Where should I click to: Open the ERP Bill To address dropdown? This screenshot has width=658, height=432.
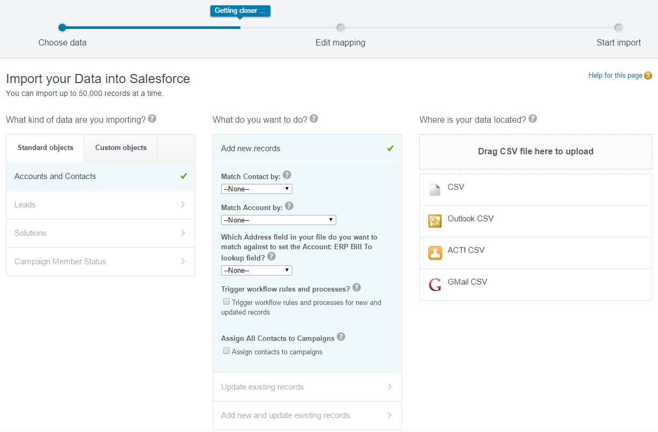tap(256, 270)
